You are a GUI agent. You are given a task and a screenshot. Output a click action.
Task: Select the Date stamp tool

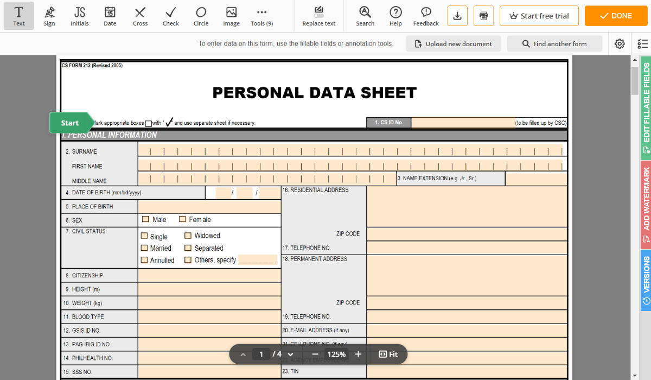(x=110, y=16)
